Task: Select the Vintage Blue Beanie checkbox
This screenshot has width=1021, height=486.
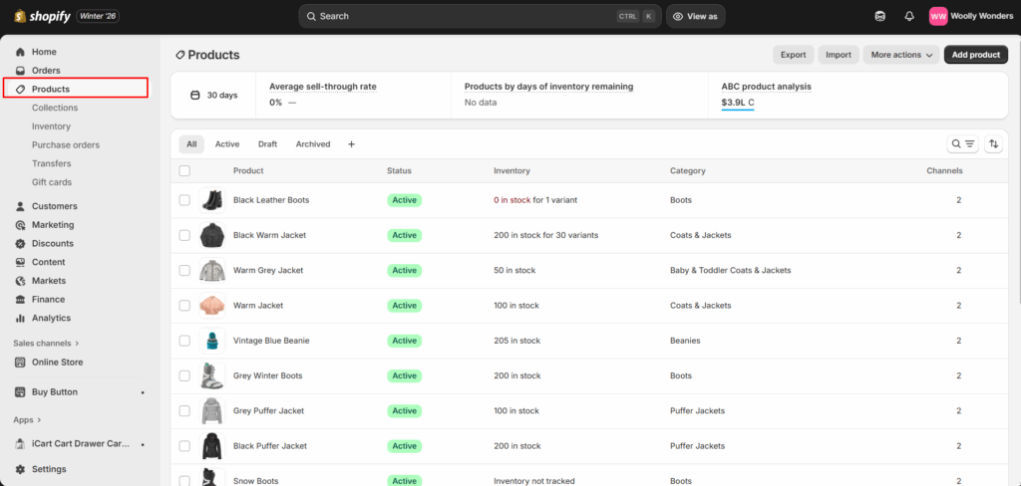Action: 184,341
